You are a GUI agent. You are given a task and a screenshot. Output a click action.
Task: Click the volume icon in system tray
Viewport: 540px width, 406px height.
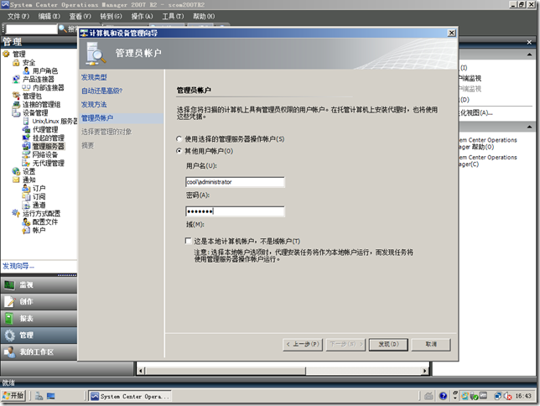tap(507, 396)
